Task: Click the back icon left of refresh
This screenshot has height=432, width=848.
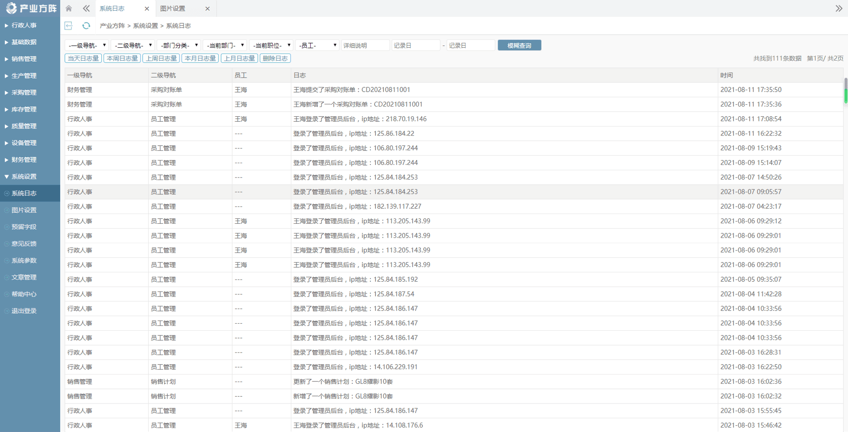Action: 69,26
